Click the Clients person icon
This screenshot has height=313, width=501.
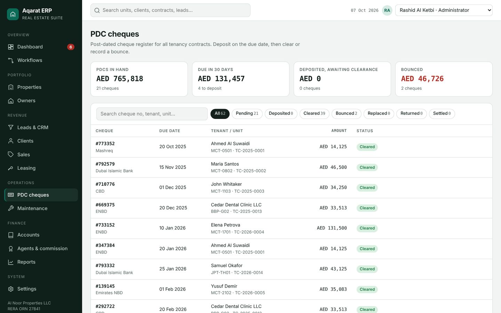[x=11, y=141]
